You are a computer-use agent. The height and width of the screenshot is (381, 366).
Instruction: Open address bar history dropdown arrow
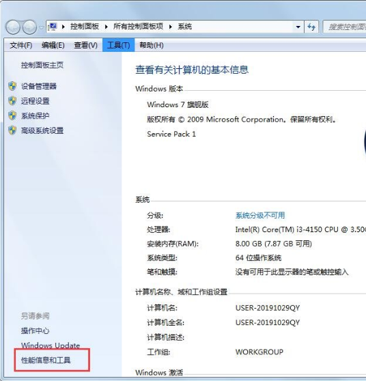click(298, 27)
